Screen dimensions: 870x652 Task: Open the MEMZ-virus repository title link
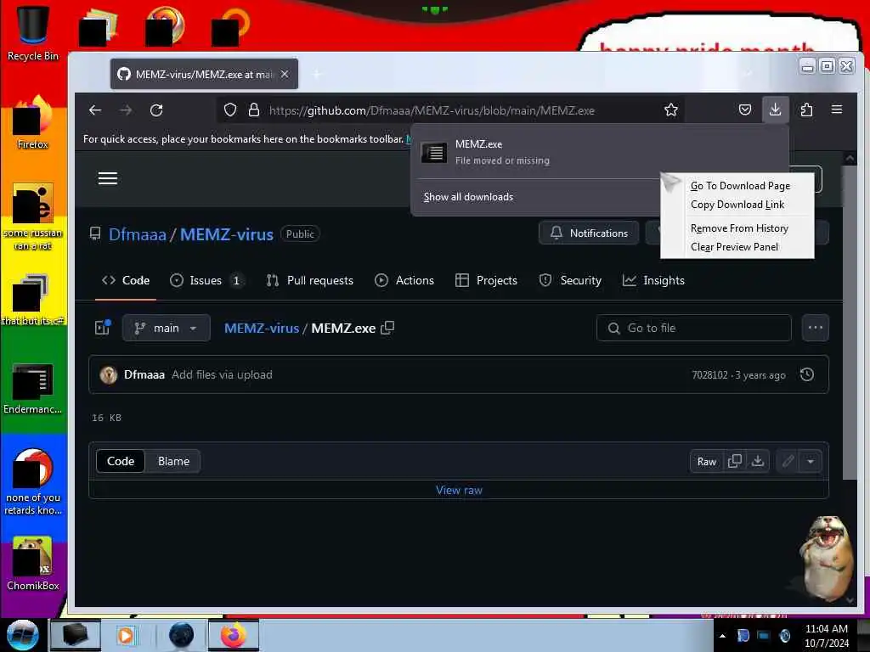coord(226,234)
